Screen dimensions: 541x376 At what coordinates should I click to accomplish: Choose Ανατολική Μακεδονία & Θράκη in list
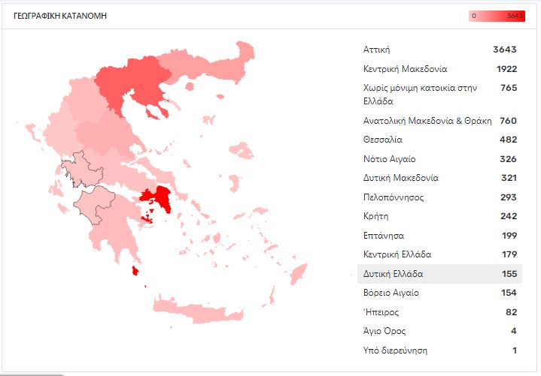pyautogui.click(x=439, y=121)
